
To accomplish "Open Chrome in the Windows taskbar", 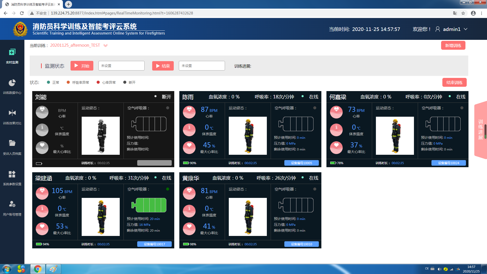I will click(38, 269).
